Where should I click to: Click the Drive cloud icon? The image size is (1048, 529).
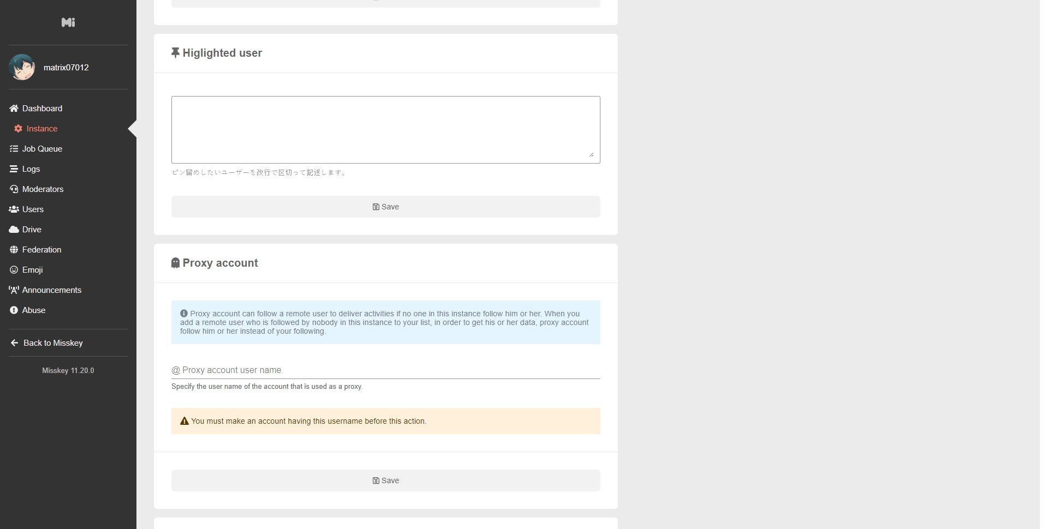click(x=14, y=230)
